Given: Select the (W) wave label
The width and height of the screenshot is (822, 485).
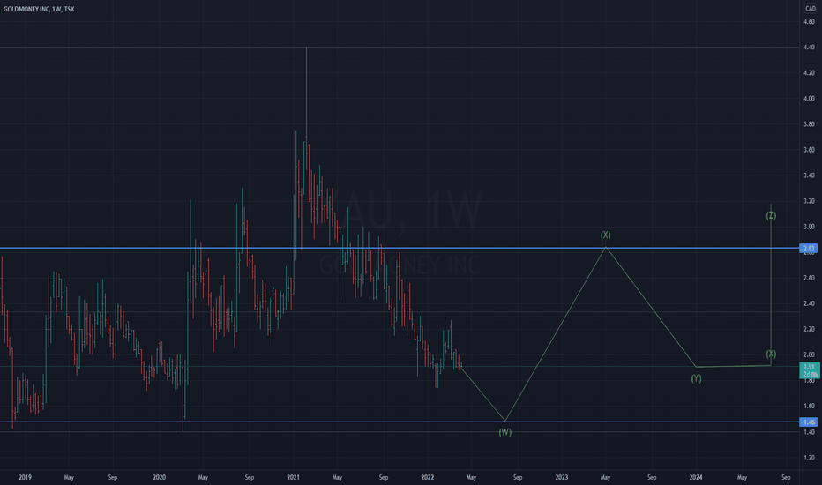Looking at the screenshot, I should [x=504, y=433].
